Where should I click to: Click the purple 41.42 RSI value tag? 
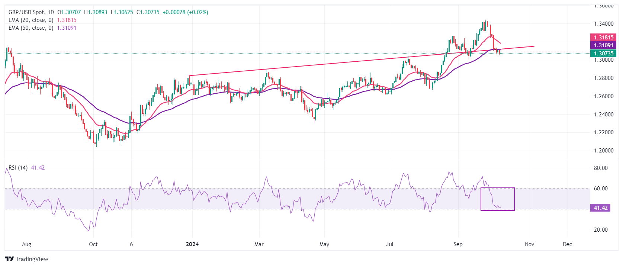pos(600,208)
